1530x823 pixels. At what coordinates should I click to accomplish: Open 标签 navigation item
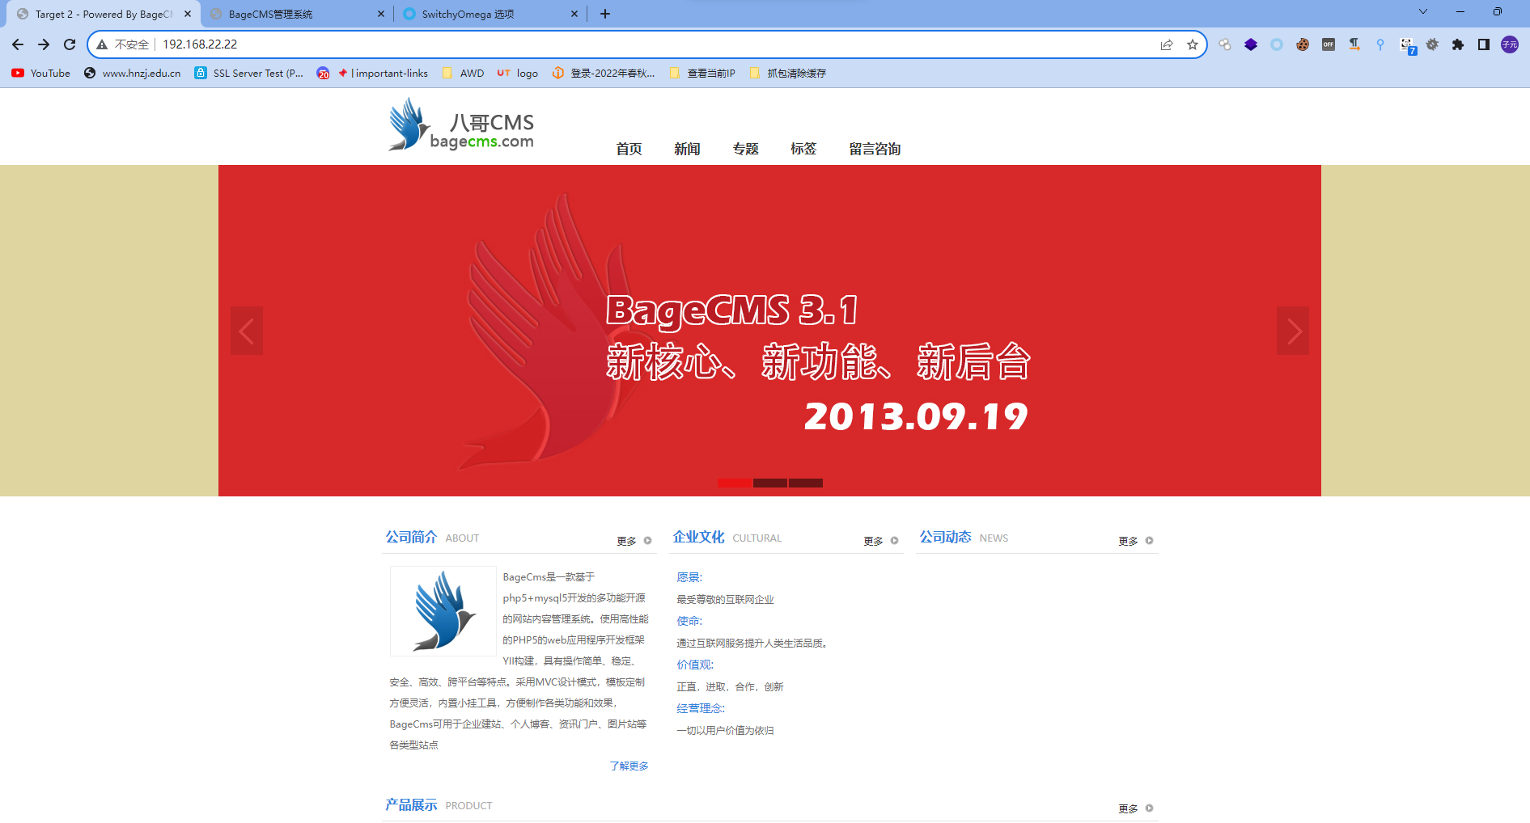[803, 149]
